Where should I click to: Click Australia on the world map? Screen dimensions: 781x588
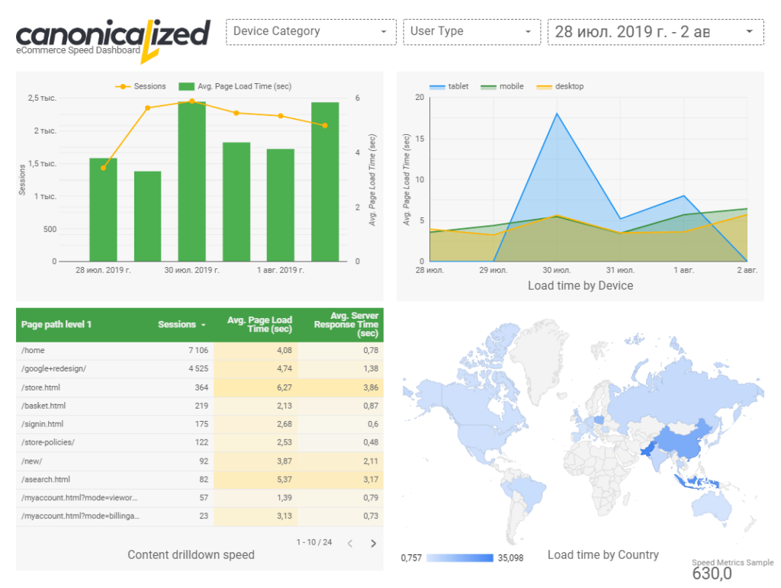pyautogui.click(x=712, y=507)
